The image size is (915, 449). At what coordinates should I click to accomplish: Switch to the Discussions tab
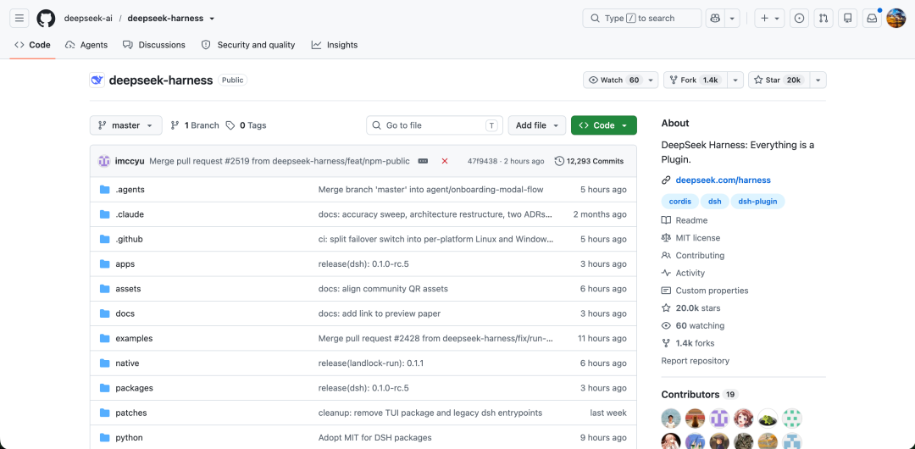154,45
